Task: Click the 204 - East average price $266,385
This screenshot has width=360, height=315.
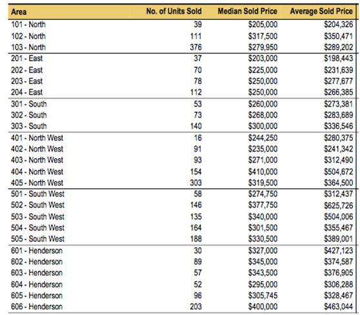Action: (338, 92)
